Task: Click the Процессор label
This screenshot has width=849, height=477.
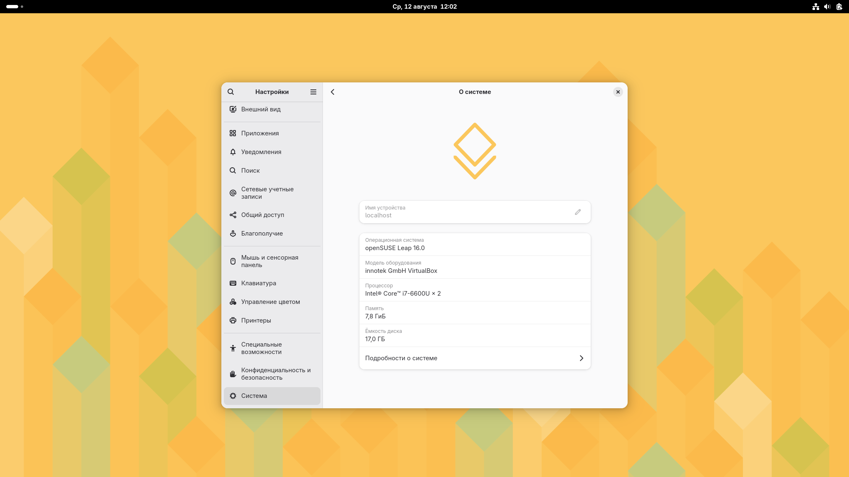Action: click(x=379, y=286)
